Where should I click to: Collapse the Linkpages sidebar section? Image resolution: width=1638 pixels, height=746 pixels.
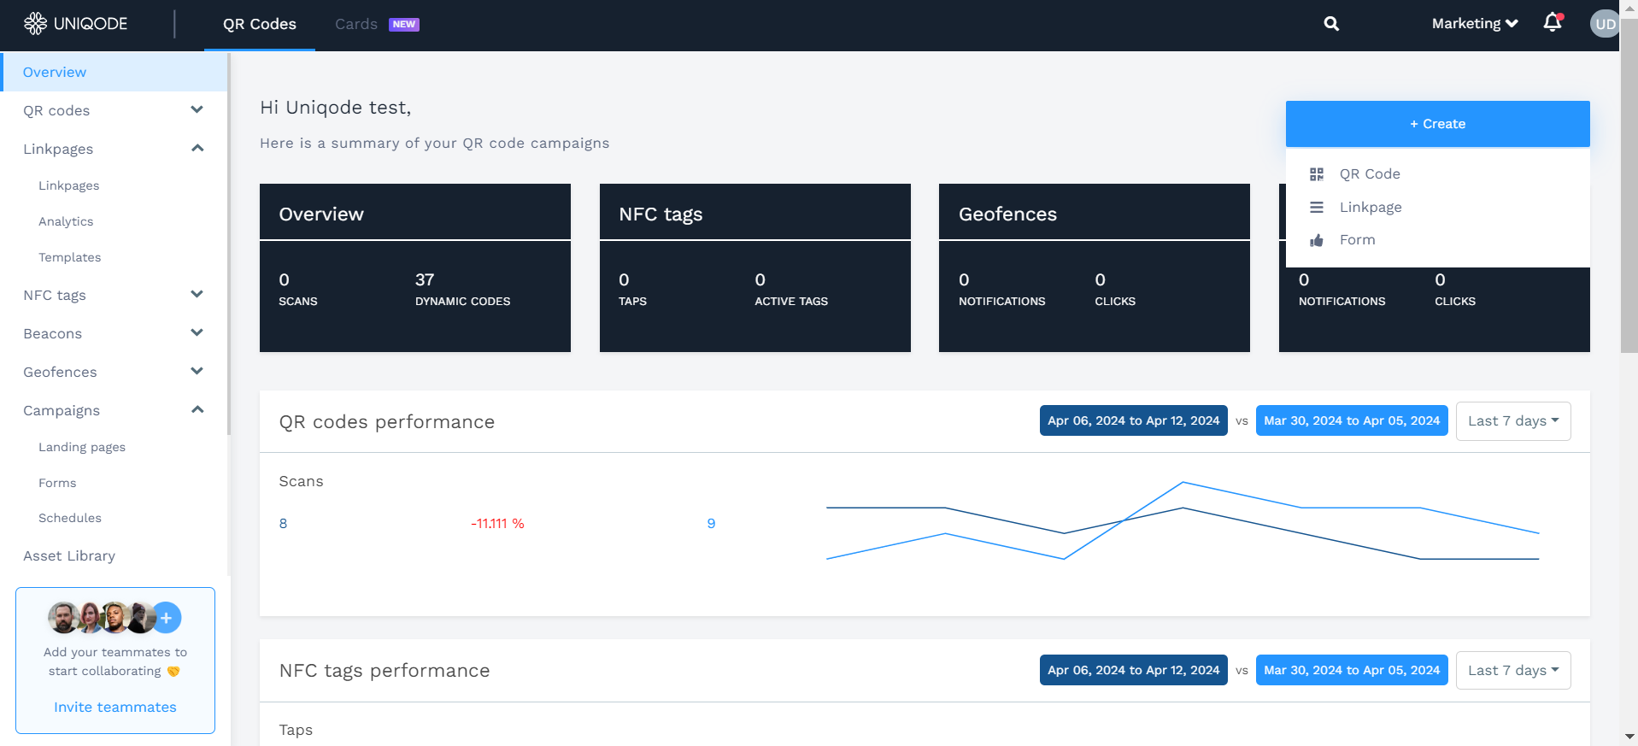(x=197, y=148)
